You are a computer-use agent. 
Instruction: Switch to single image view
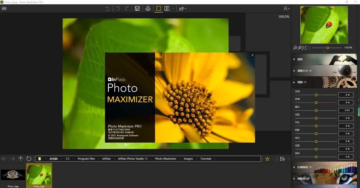point(158,8)
